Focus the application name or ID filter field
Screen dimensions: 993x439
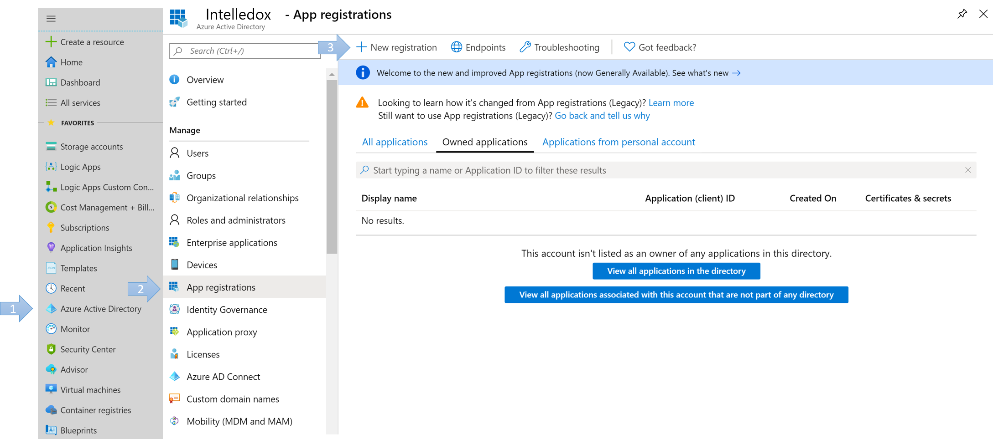666,170
